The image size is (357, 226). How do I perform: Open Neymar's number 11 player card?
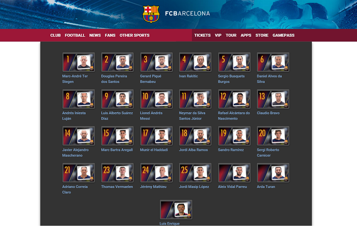(x=195, y=99)
